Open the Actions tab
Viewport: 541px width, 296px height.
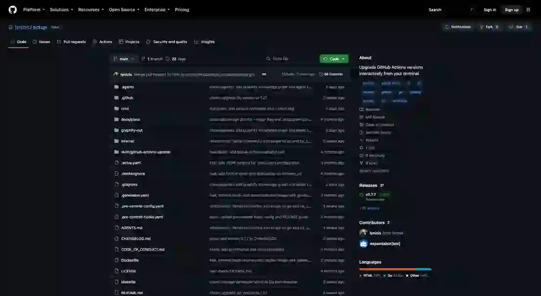click(102, 42)
